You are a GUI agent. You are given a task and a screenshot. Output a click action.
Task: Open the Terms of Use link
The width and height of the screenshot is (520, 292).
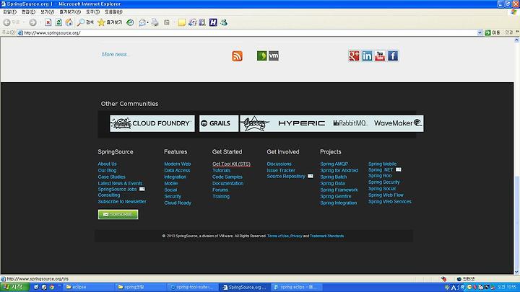pos(278,236)
